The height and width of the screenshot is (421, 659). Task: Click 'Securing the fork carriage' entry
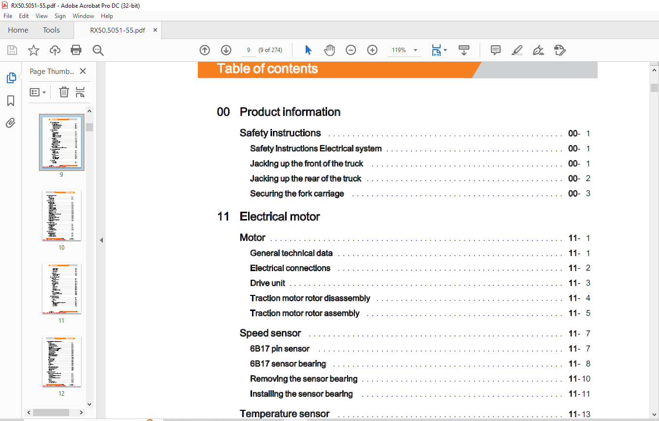click(297, 194)
